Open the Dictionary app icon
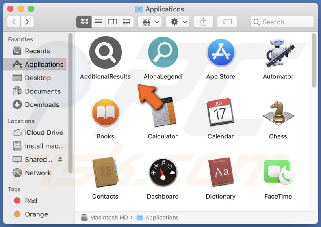 click(x=221, y=172)
